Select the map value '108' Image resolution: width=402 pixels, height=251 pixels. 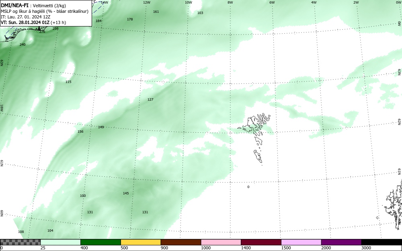tap(21, 232)
